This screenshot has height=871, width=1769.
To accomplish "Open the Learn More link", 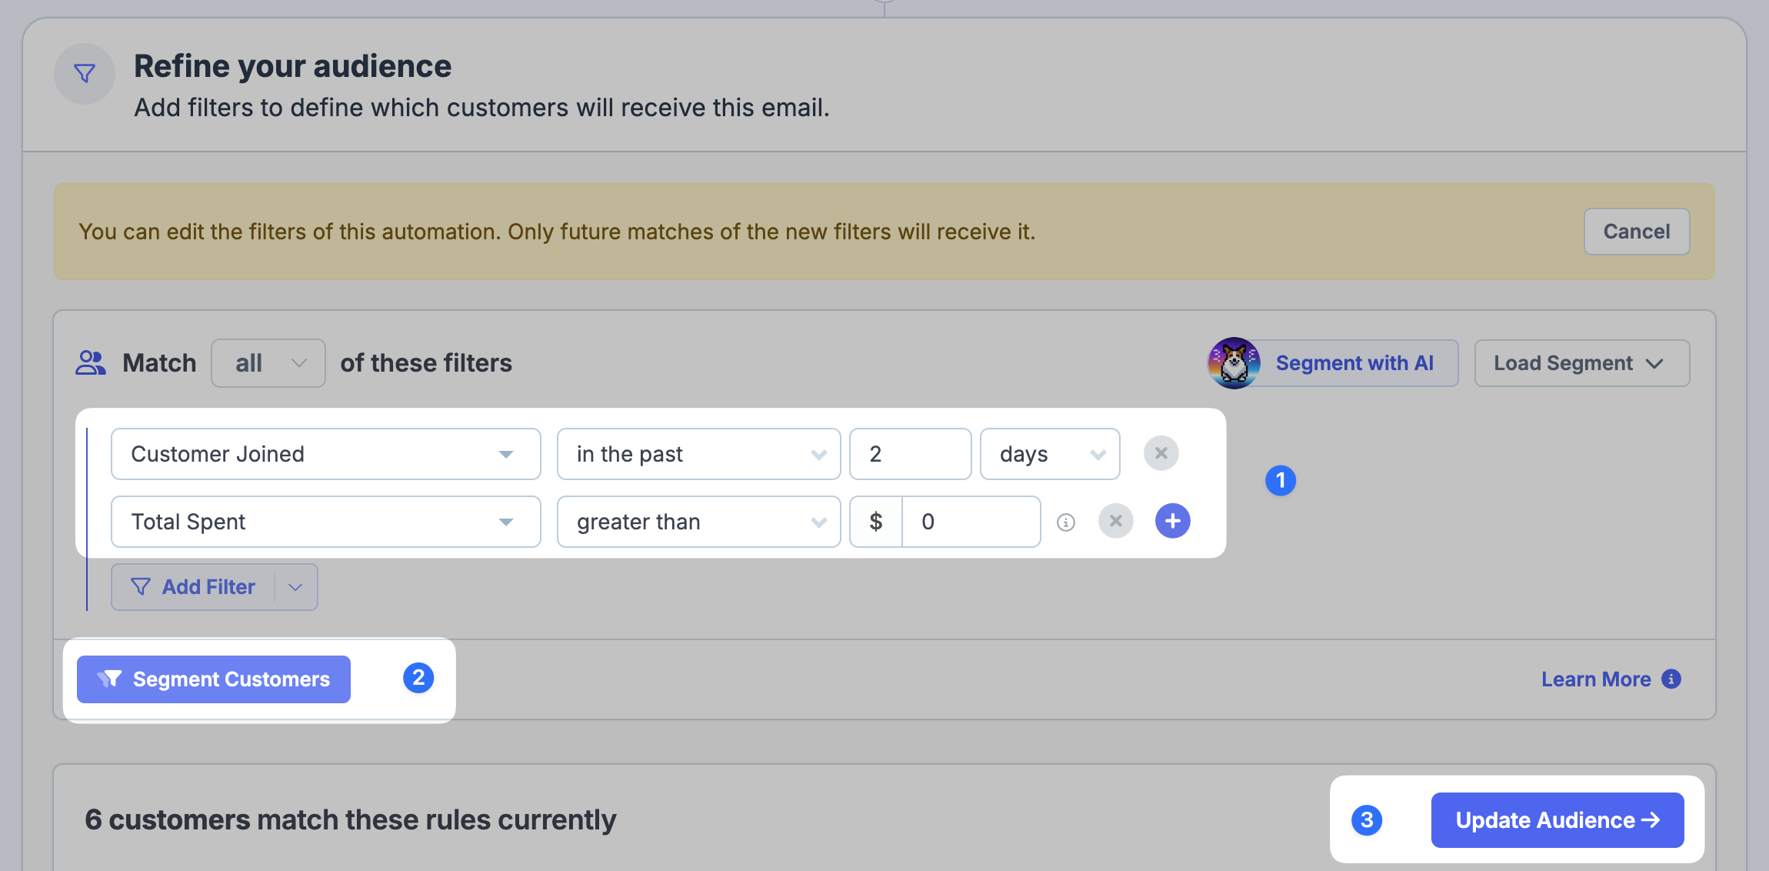I will [1596, 679].
